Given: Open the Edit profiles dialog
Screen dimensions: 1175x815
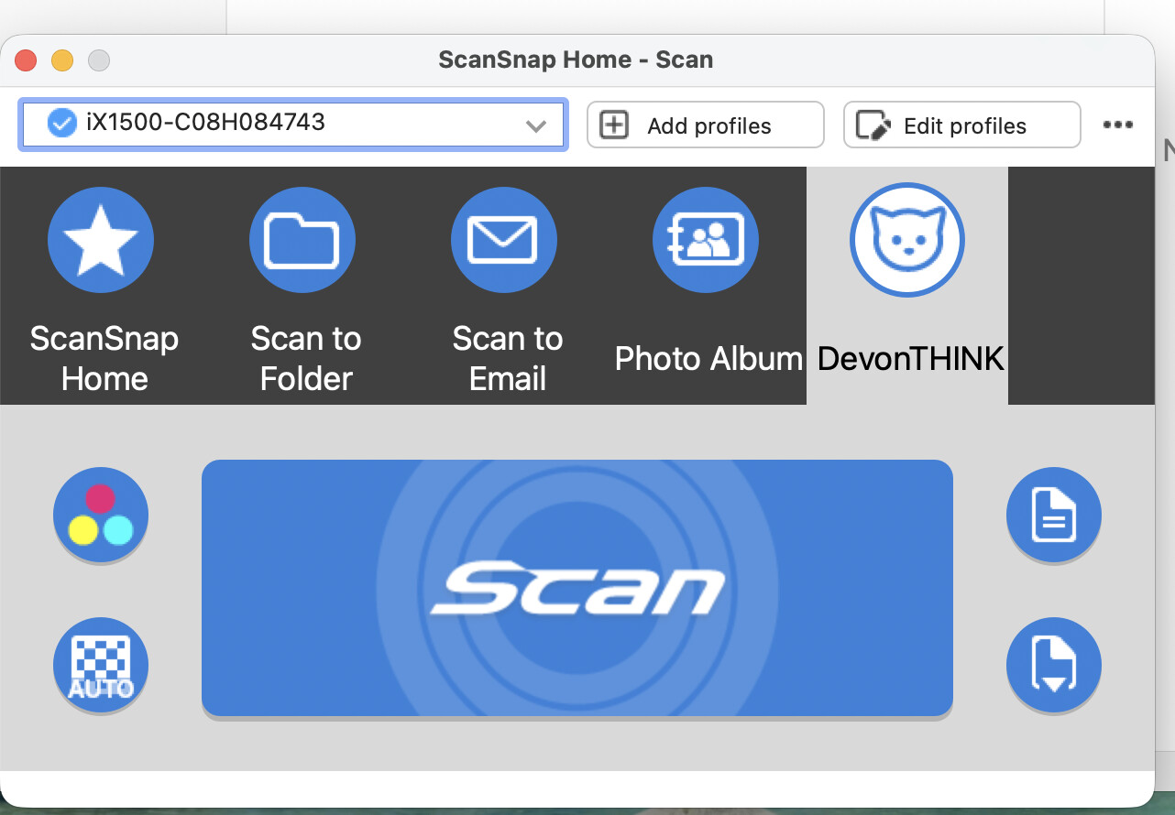Looking at the screenshot, I should pos(961,125).
